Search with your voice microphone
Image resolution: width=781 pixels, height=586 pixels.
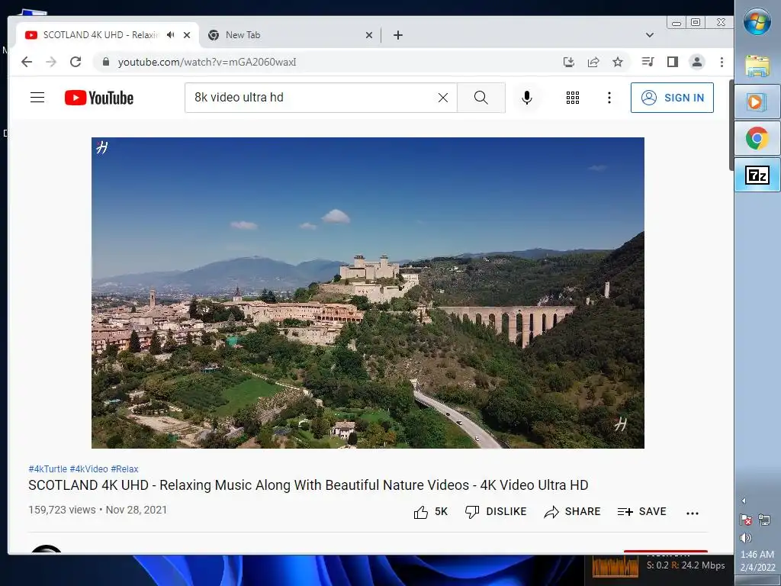tap(527, 98)
